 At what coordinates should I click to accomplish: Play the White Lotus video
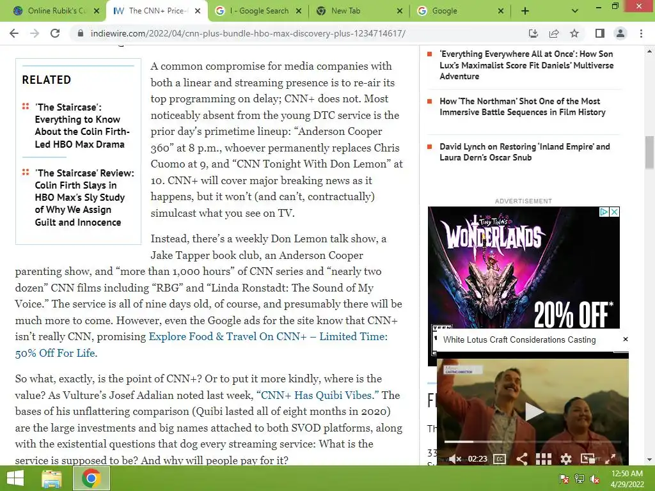pos(533,411)
